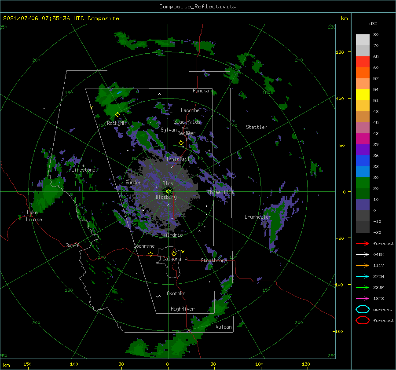Click the blue core in echo above RockyMH
The height and width of the screenshot is (370, 396).
point(119,93)
